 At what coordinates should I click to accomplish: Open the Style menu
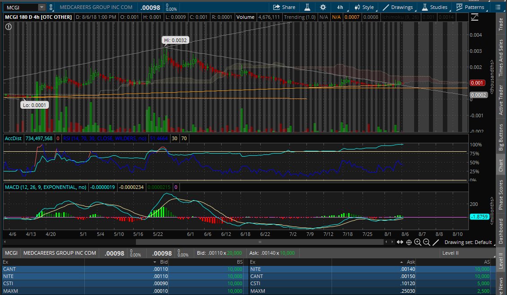pos(364,7)
